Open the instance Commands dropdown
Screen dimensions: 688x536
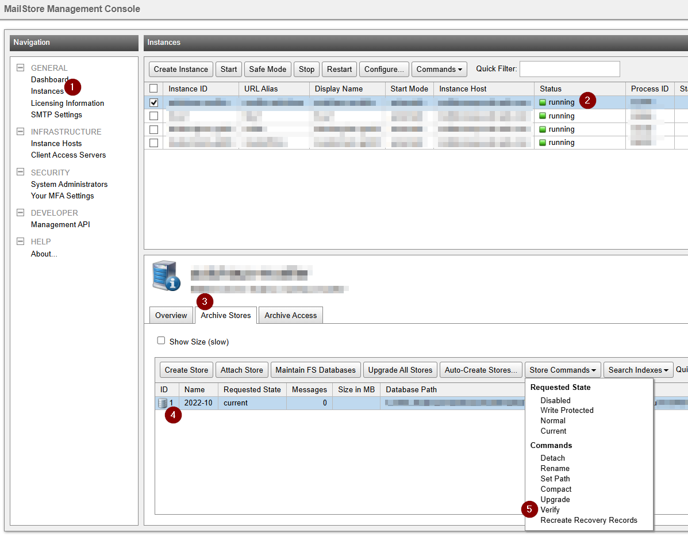coord(439,70)
